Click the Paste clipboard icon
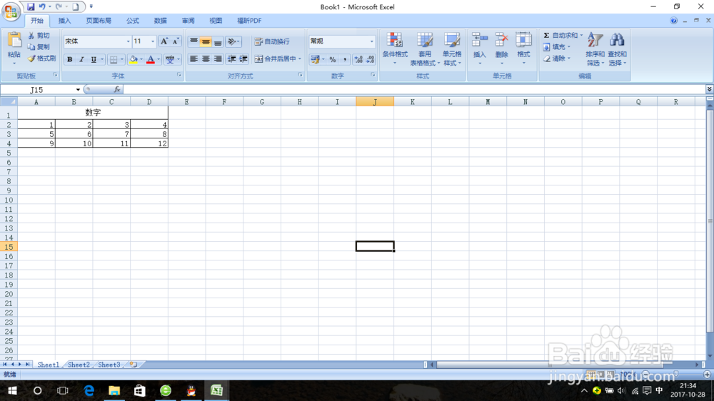Viewport: 714px width, 401px height. [14, 41]
